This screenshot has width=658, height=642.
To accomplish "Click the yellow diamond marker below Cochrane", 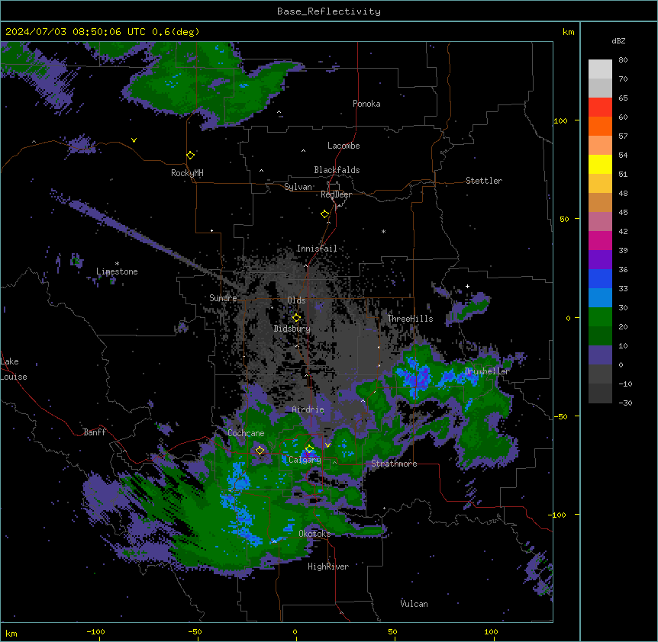I will pyautogui.click(x=260, y=451).
